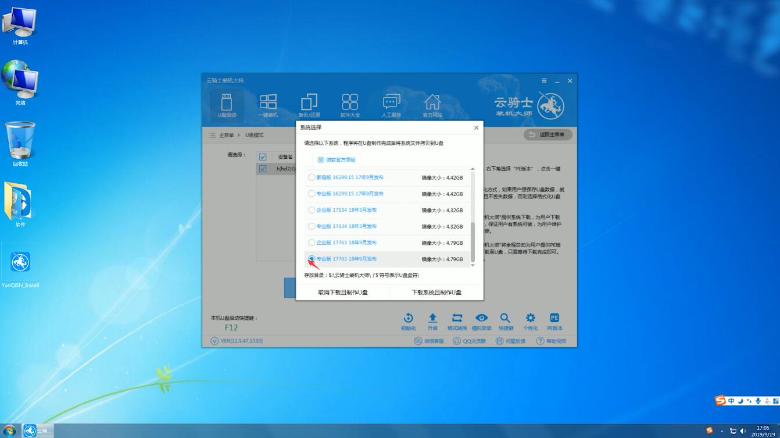Screen dimensions: 780x438
Task: Open the YunQiShi_Install desktop icon
Action: point(20,266)
